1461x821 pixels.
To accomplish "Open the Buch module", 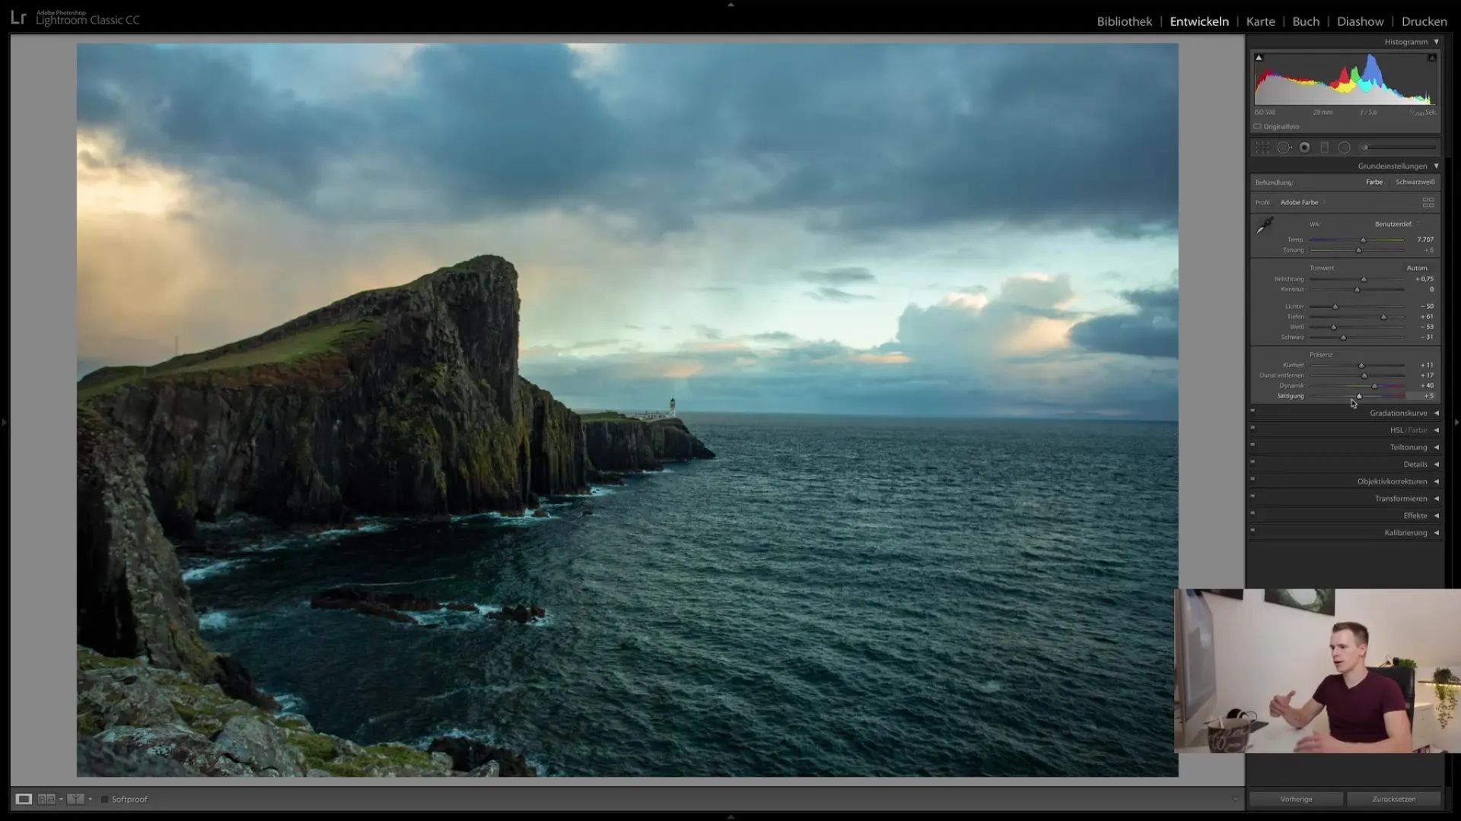I will tap(1306, 21).
